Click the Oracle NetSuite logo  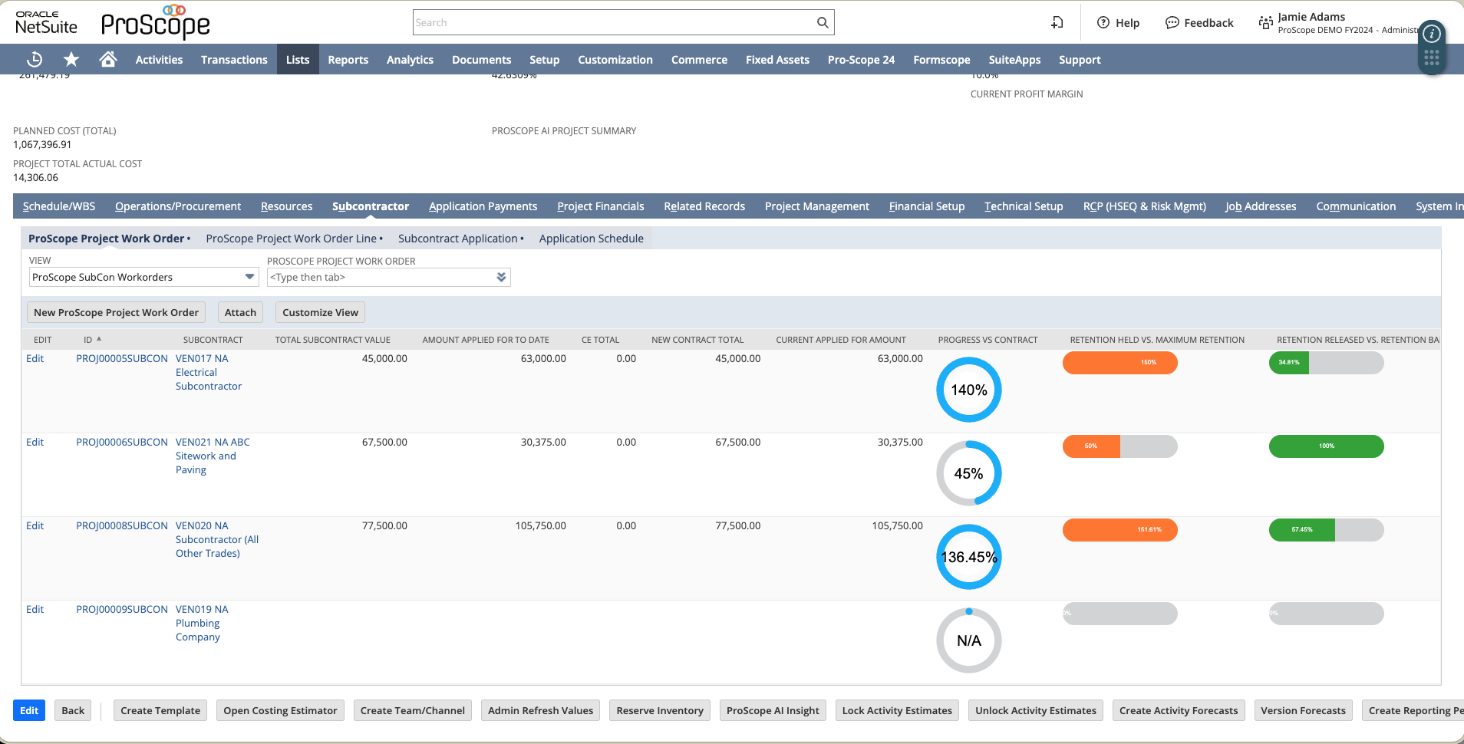46,23
